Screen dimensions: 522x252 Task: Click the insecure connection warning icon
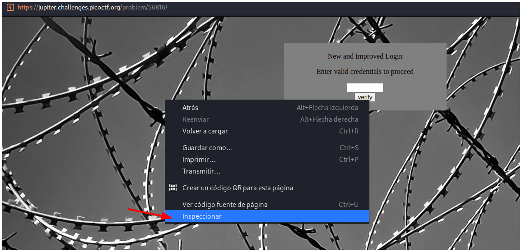(10, 8)
